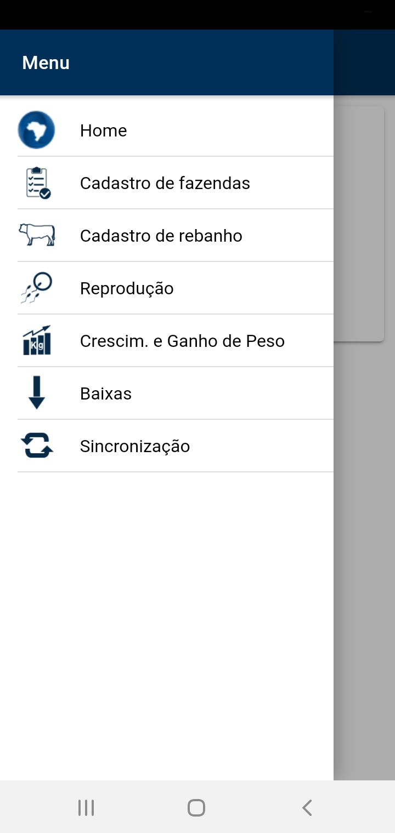Select the Reprodução menu item

click(x=176, y=288)
